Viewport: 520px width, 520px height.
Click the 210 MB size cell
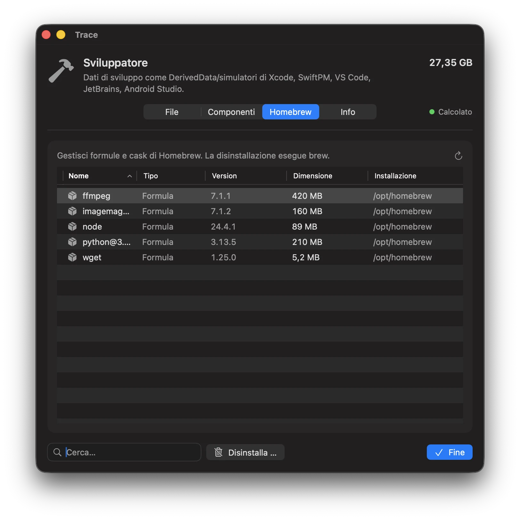pyautogui.click(x=307, y=242)
